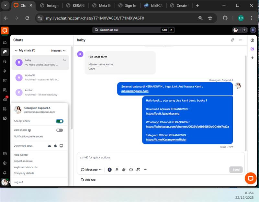Switch to the Meta browser tab

102,6
